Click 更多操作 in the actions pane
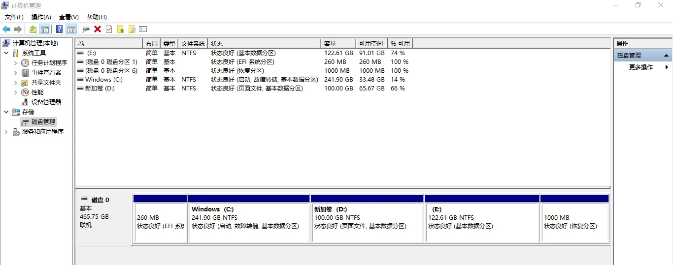673x265 pixels. [640, 67]
